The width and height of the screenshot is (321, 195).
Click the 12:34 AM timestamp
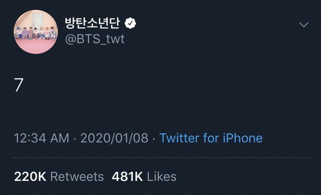point(42,138)
